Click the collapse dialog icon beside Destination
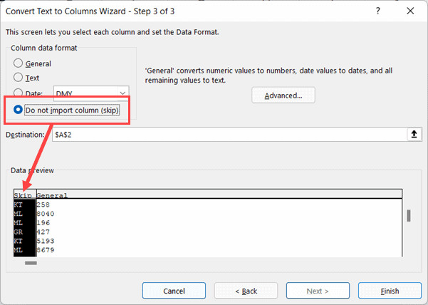Image resolution: width=428 pixels, height=305 pixels. [412, 134]
